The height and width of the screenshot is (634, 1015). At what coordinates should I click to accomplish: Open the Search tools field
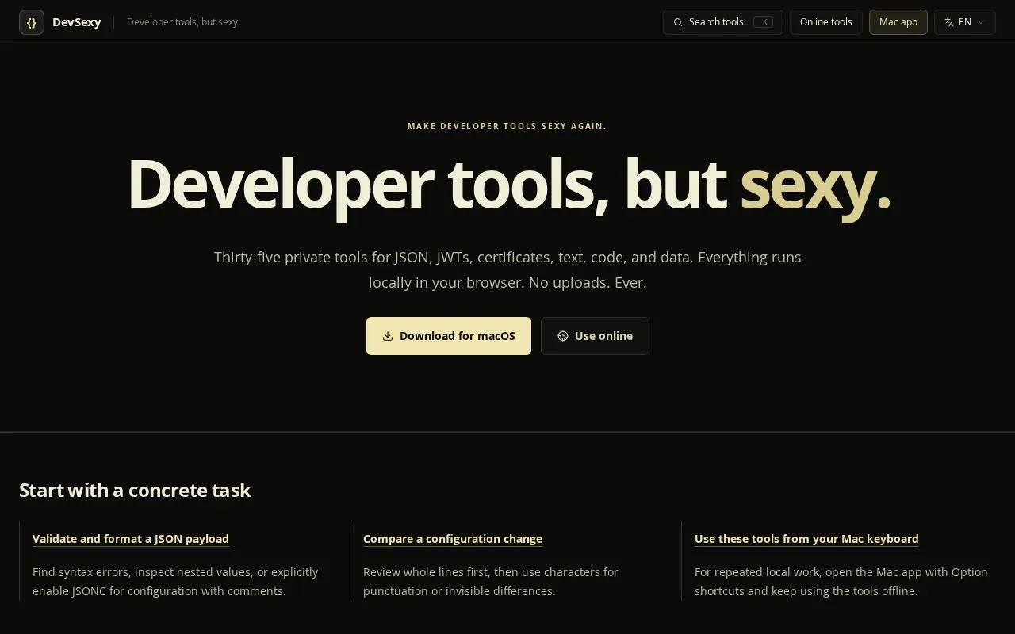tap(722, 22)
